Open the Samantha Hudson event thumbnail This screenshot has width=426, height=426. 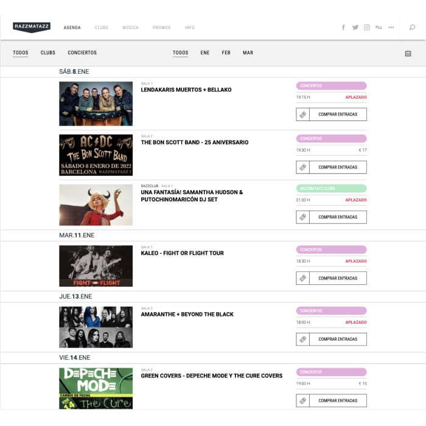[96, 205]
